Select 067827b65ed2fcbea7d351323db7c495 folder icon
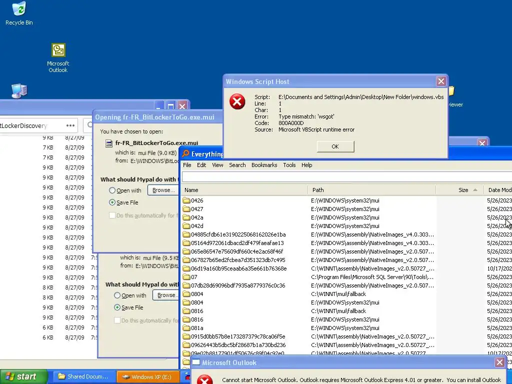Viewport: 512px width, 384px height. (x=186, y=260)
